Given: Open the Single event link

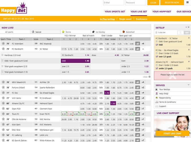Looking at the screenshot, I should [x=125, y=19].
